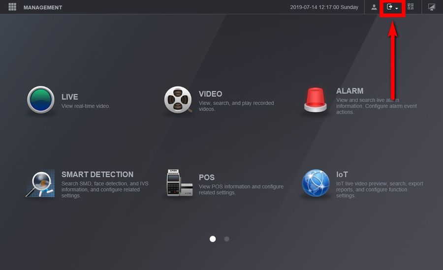Click 'Search SMD, face detection' description
Screen dimensions: 443x270
105,189
